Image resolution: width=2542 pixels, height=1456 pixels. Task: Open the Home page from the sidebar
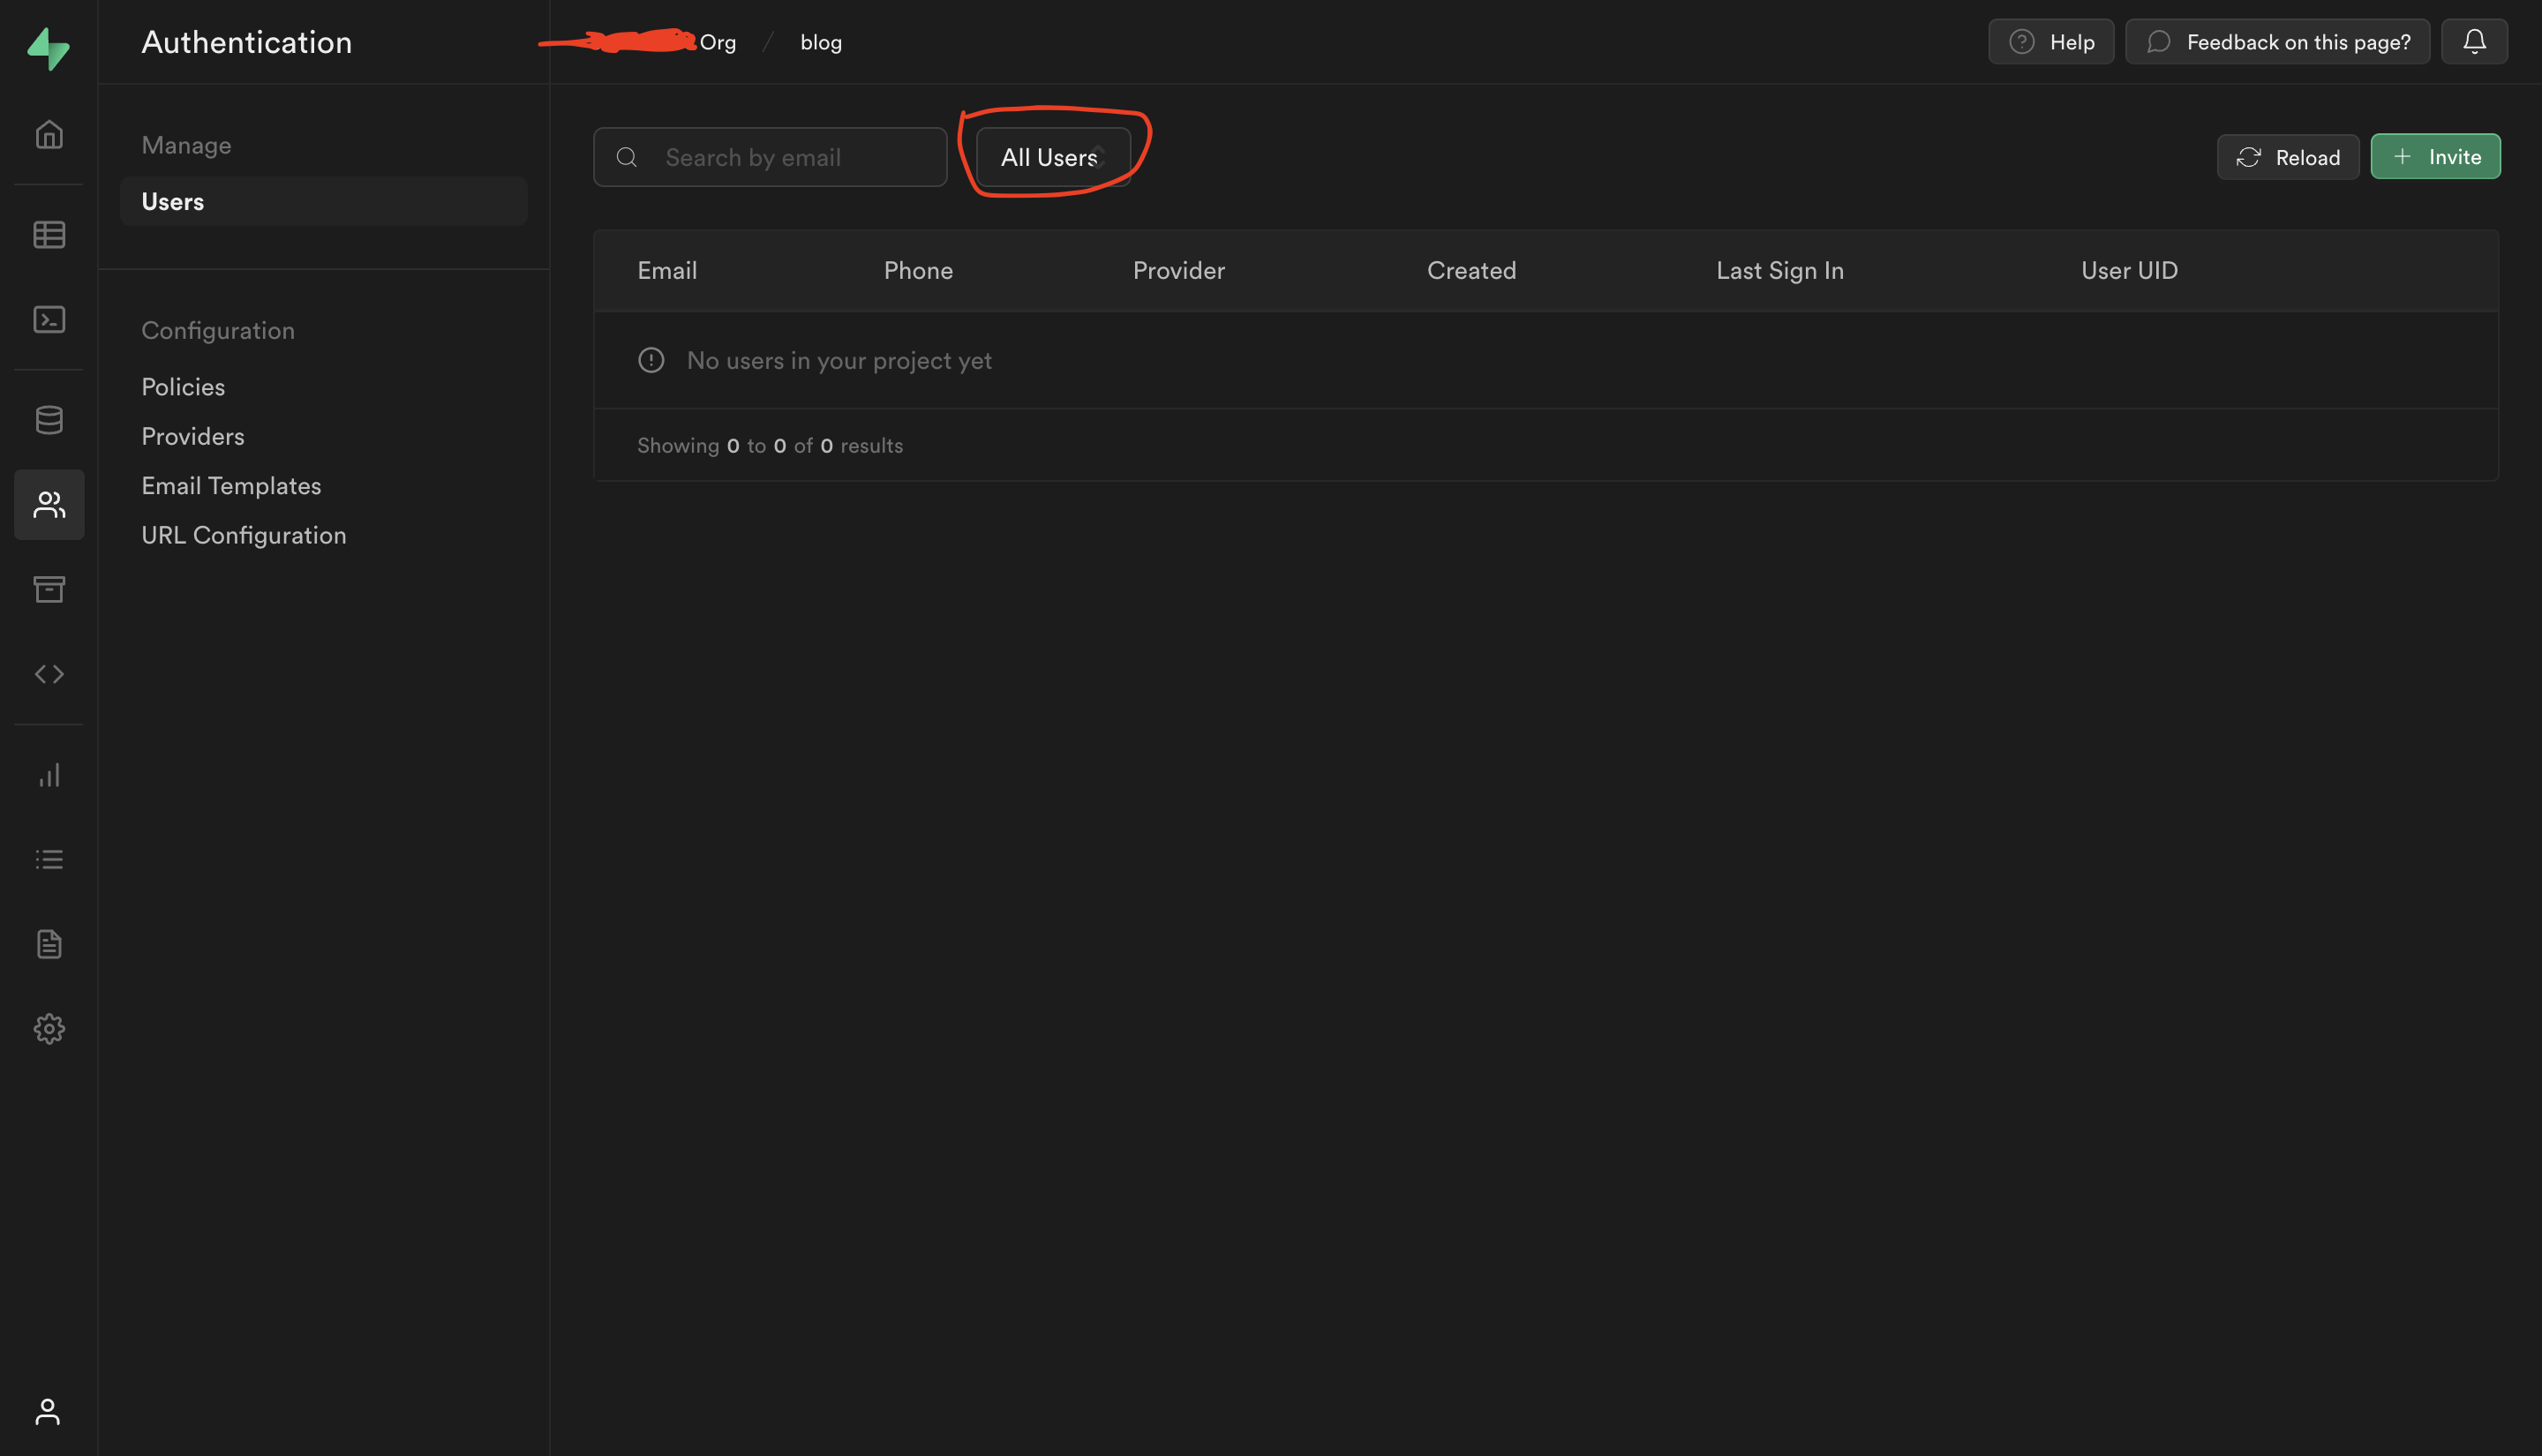[x=49, y=134]
